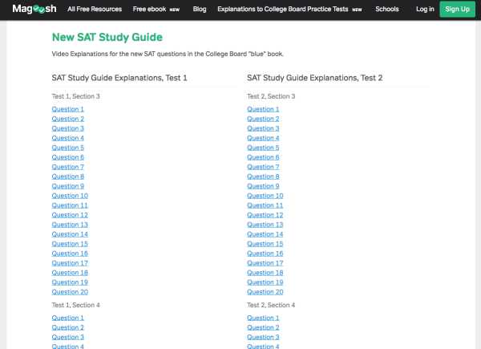The width and height of the screenshot is (481, 349).
Task: Open Test 1 Section 3 Question 3
Action: click(68, 128)
